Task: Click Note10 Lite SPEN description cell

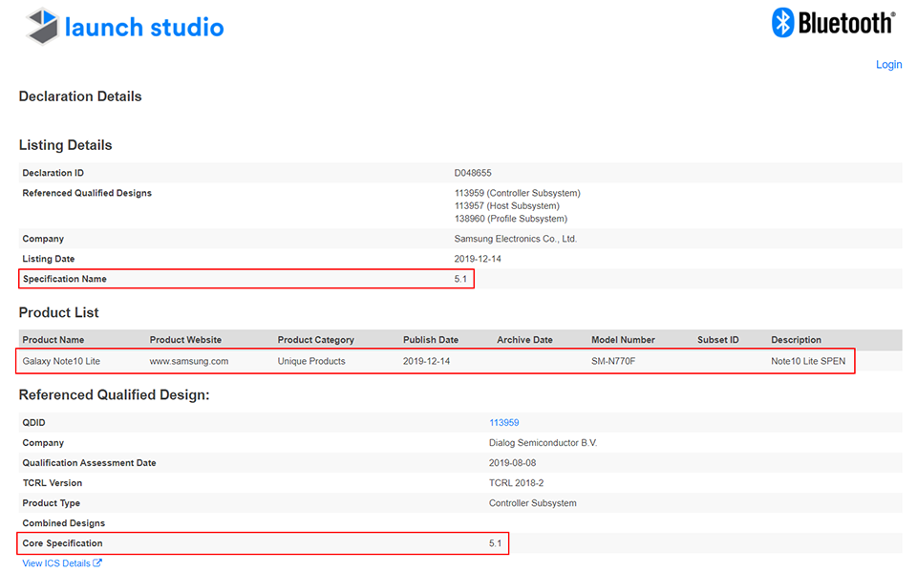Action: tap(808, 361)
